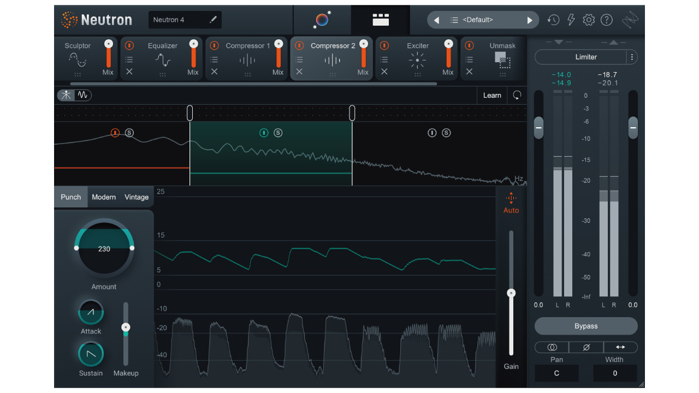Image resolution: width=699 pixels, height=393 pixels.
Task: Remove the Exciter module with its X
Action: tap(384, 72)
